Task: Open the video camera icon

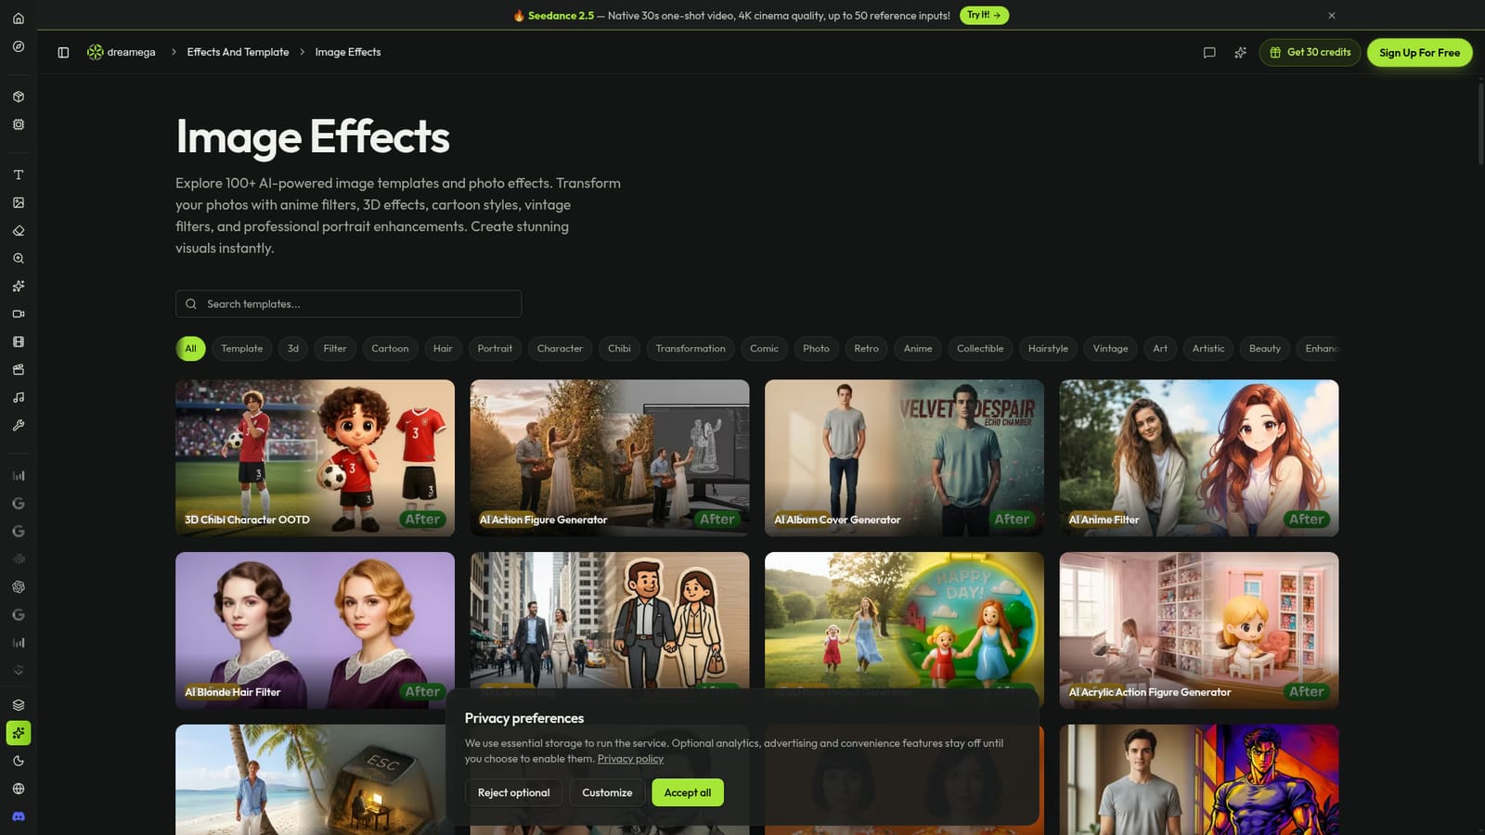Action: (x=19, y=314)
